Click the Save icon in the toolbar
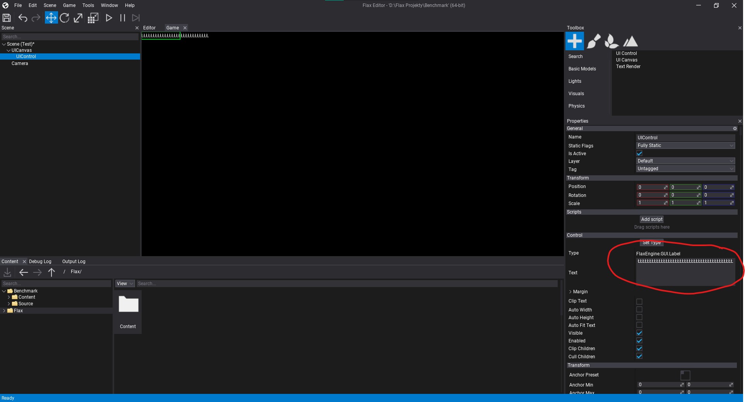Image resolution: width=745 pixels, height=402 pixels. (x=6, y=18)
